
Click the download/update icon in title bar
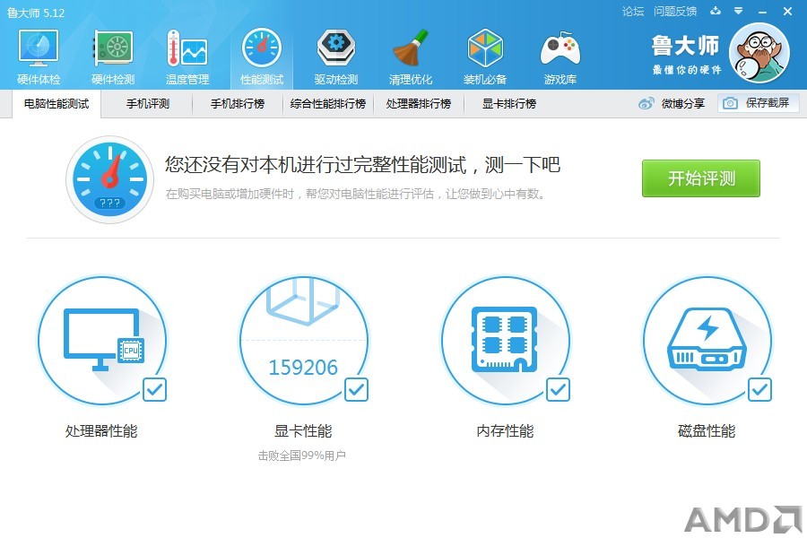[716, 11]
